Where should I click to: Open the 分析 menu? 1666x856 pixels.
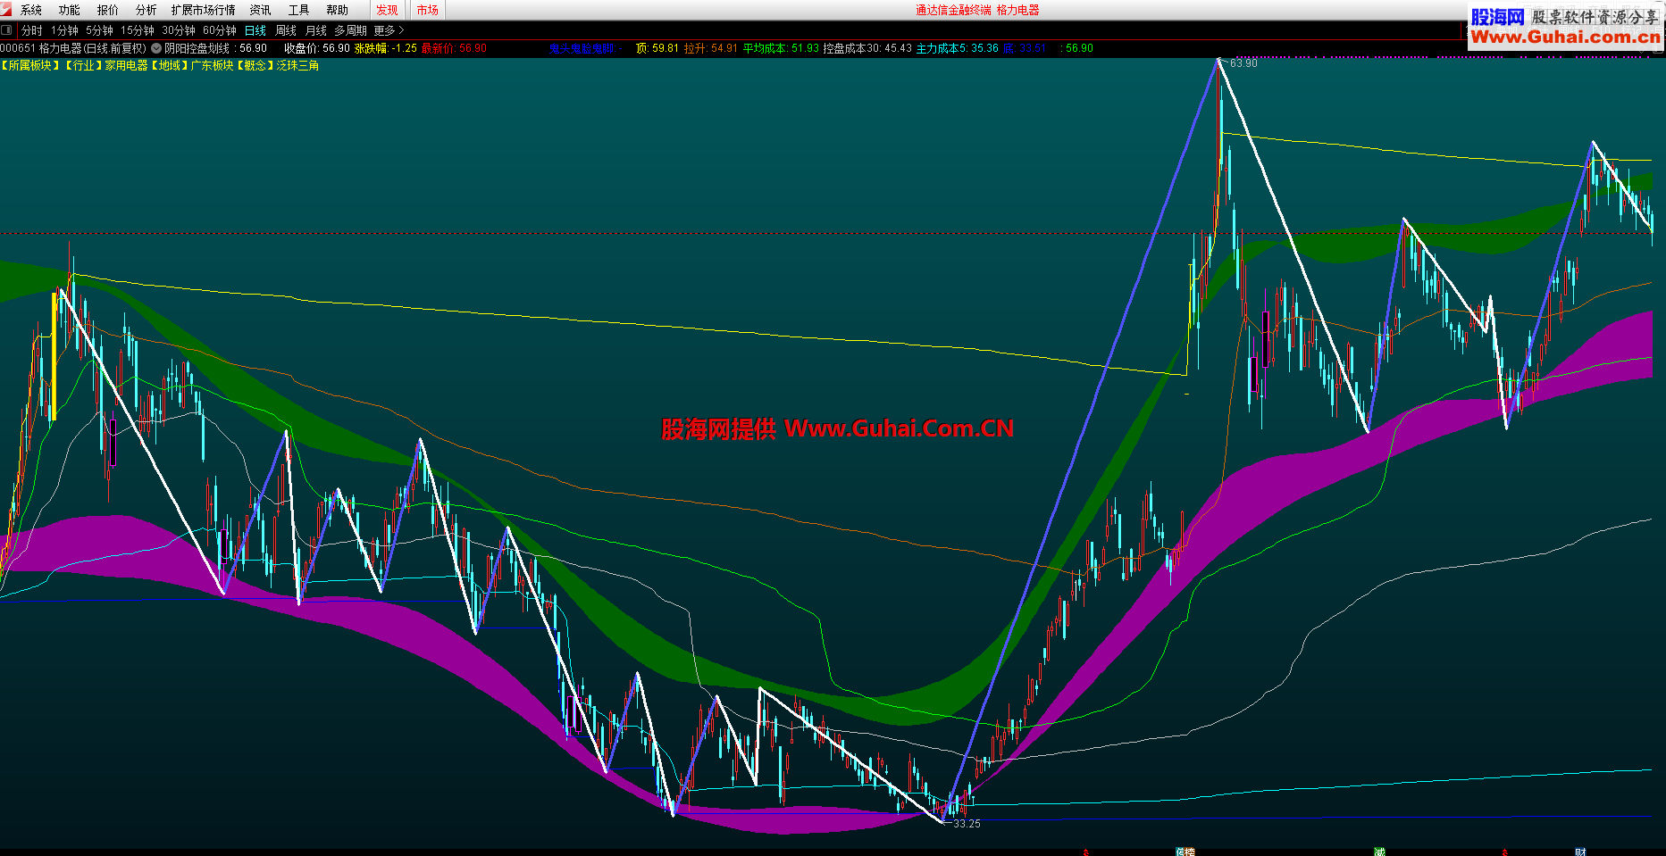coord(147,10)
